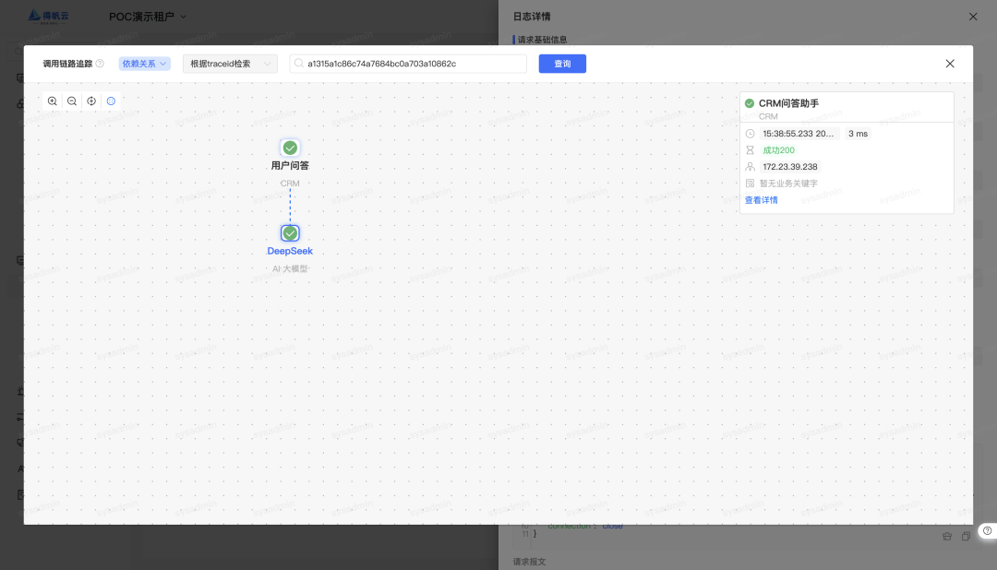Screen dimensions: 997x570
Task: Click the magnifier icon in search field
Action: pyautogui.click(x=299, y=63)
